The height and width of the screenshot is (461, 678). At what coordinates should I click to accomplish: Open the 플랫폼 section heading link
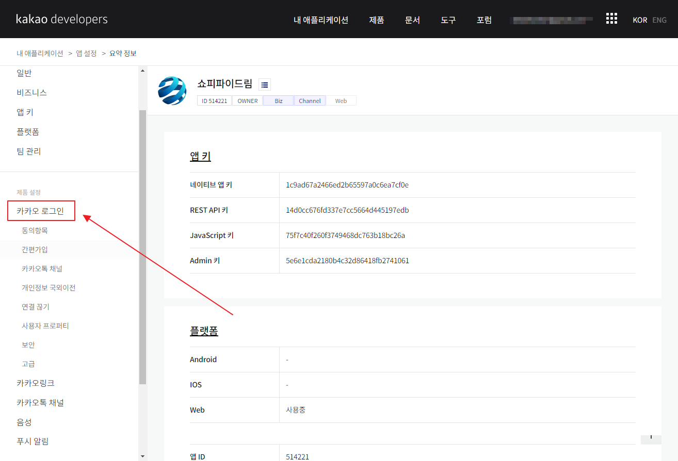[x=204, y=331]
